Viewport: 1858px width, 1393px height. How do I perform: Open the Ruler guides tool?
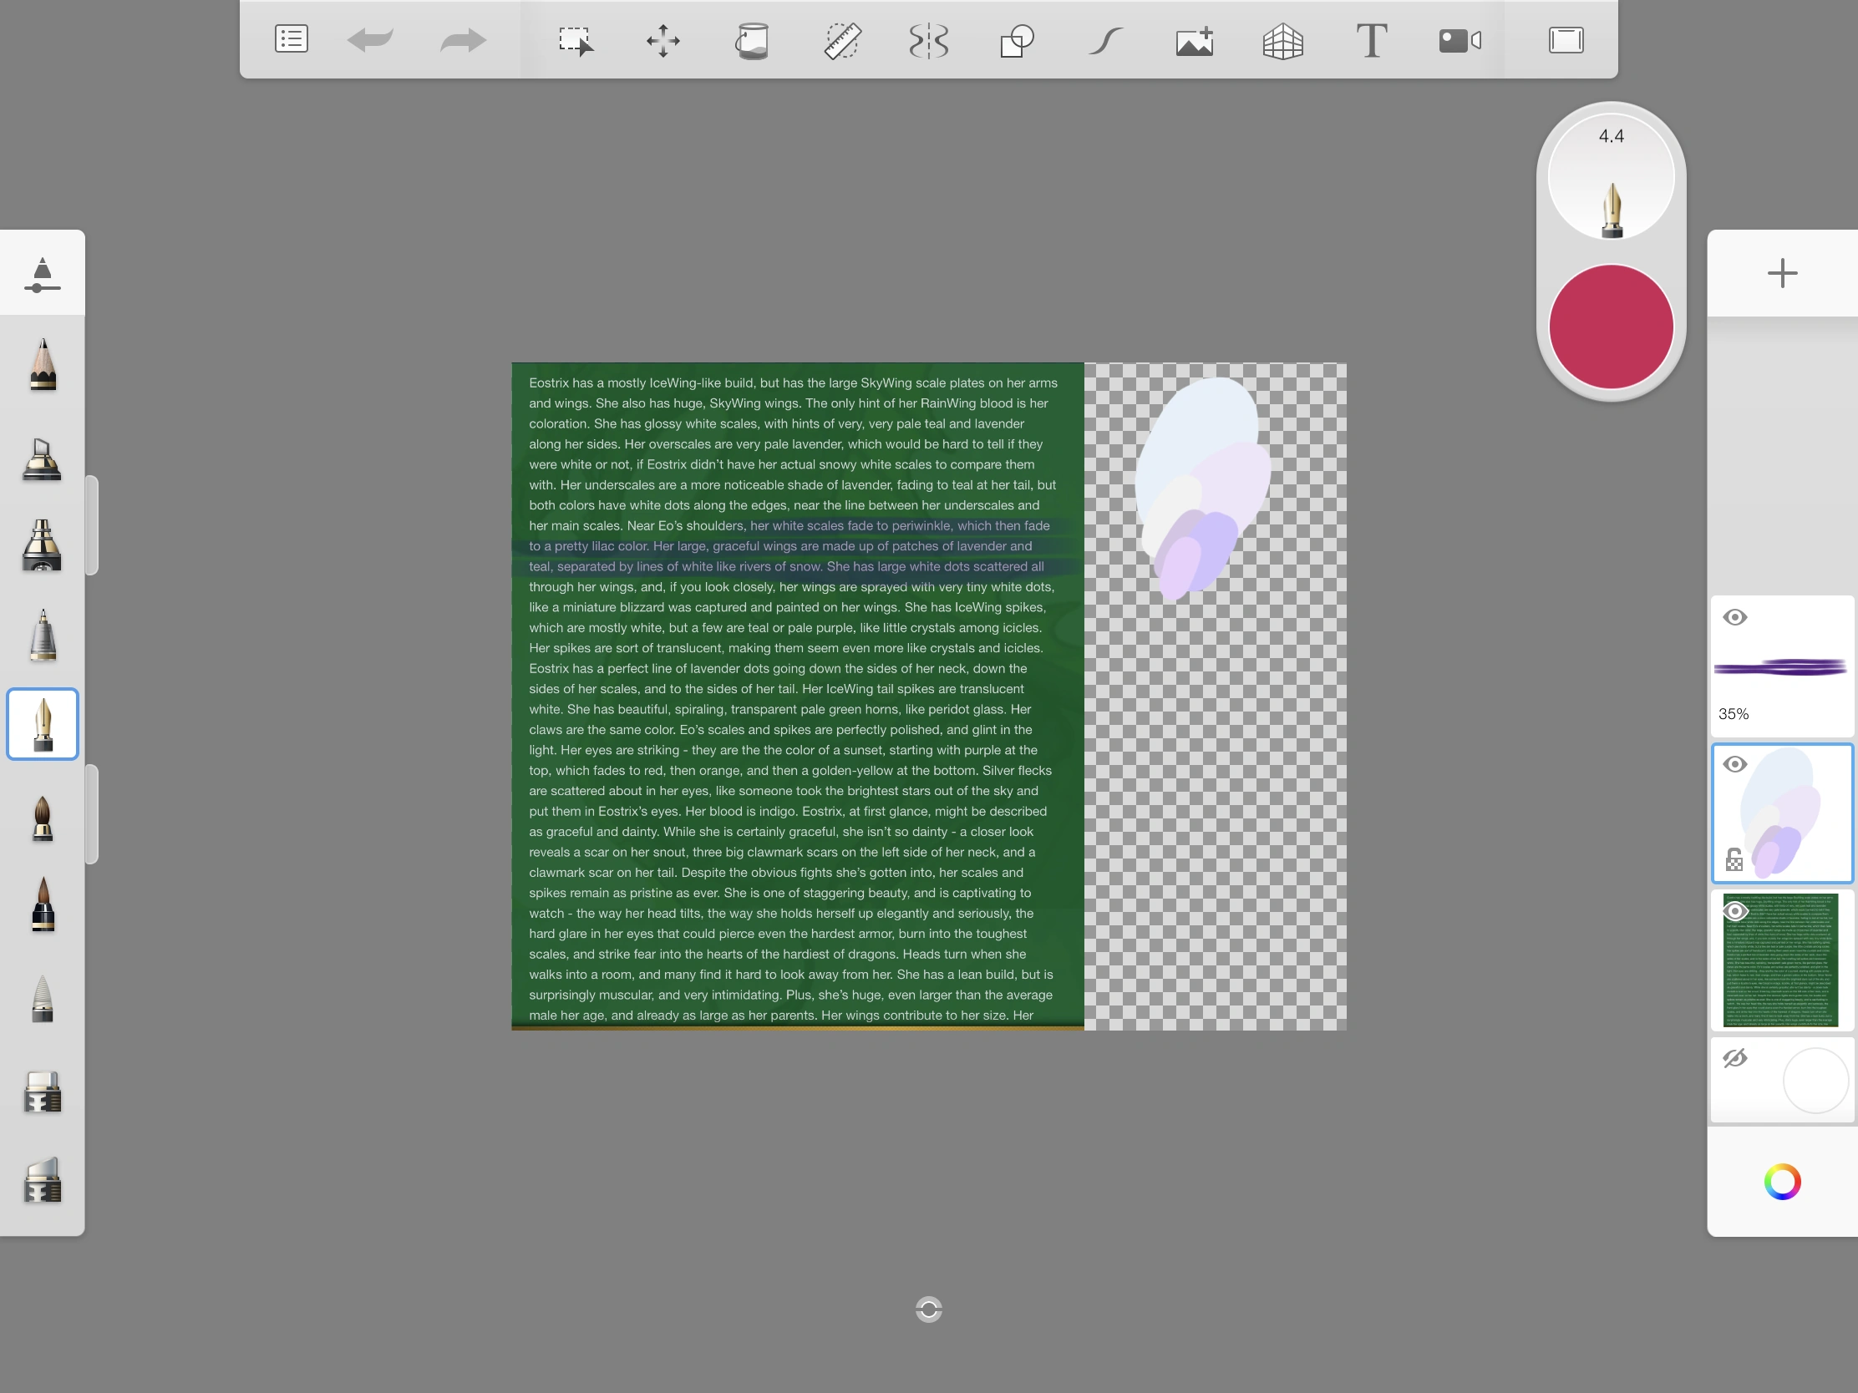841,40
